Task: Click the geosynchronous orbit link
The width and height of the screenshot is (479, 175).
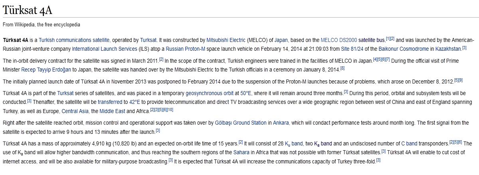Action: pos(210,93)
